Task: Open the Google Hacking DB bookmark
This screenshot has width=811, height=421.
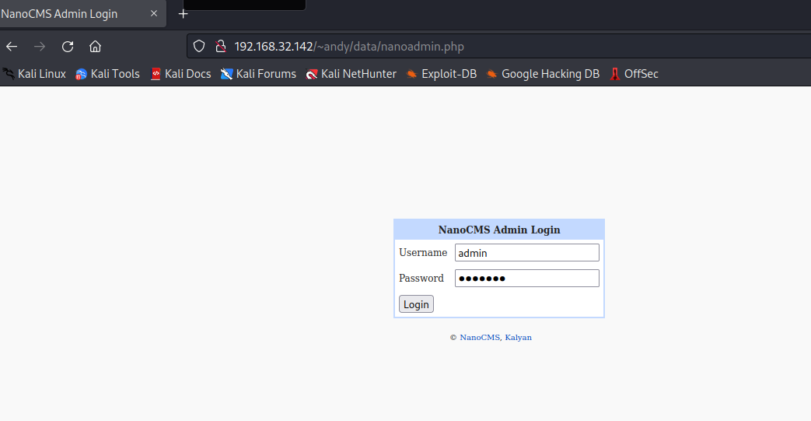Action: pyautogui.click(x=543, y=74)
